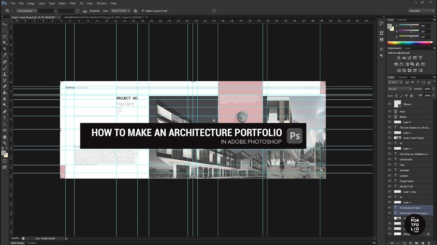
Task: Open the Filter menu
Action: pyautogui.click(x=73, y=3)
